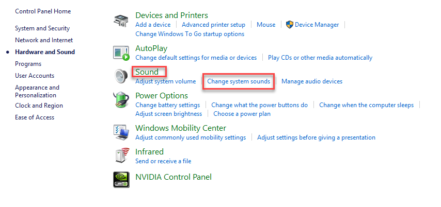Open Change system sounds link

239,81
